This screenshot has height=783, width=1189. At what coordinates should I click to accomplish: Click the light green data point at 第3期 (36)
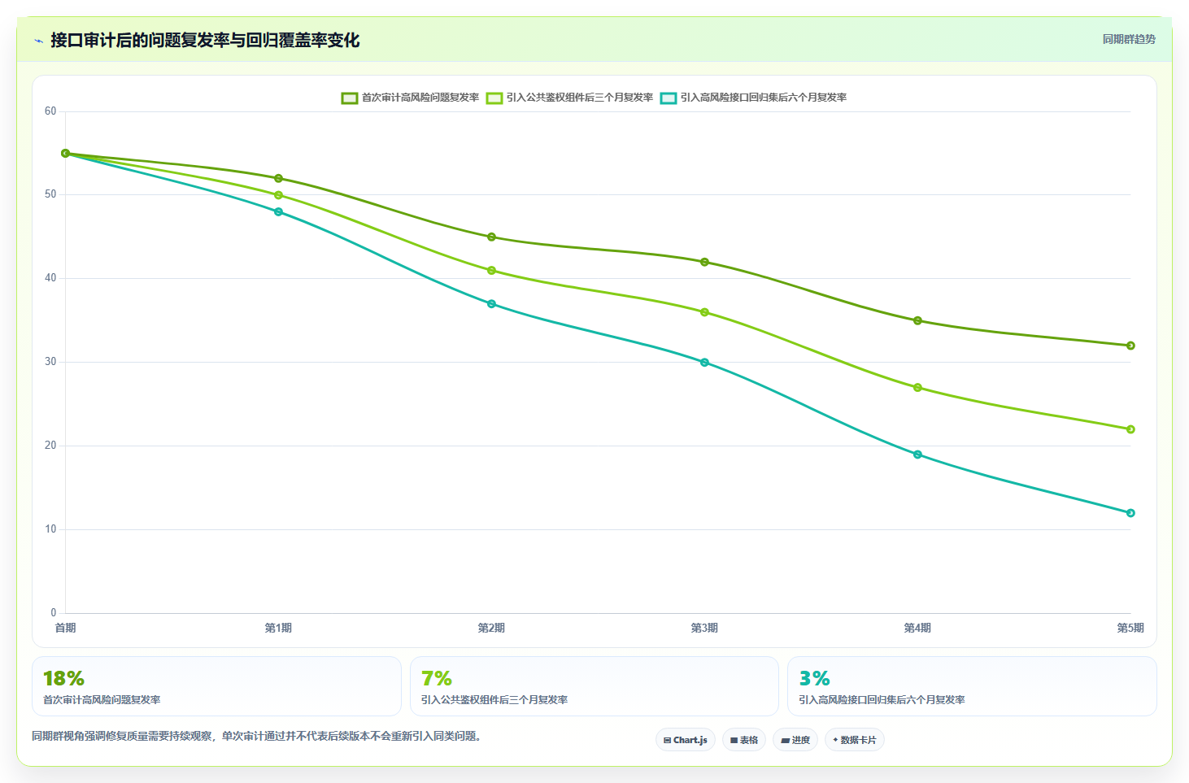[704, 312]
